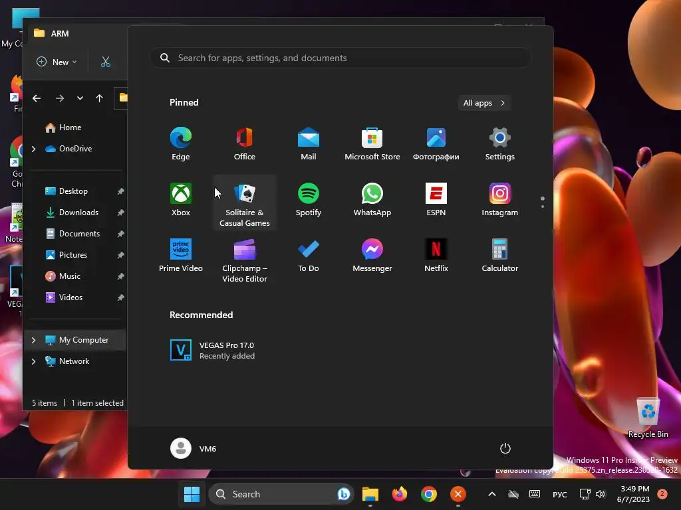Launch the Xbox app
681x510 pixels.
pos(181,200)
